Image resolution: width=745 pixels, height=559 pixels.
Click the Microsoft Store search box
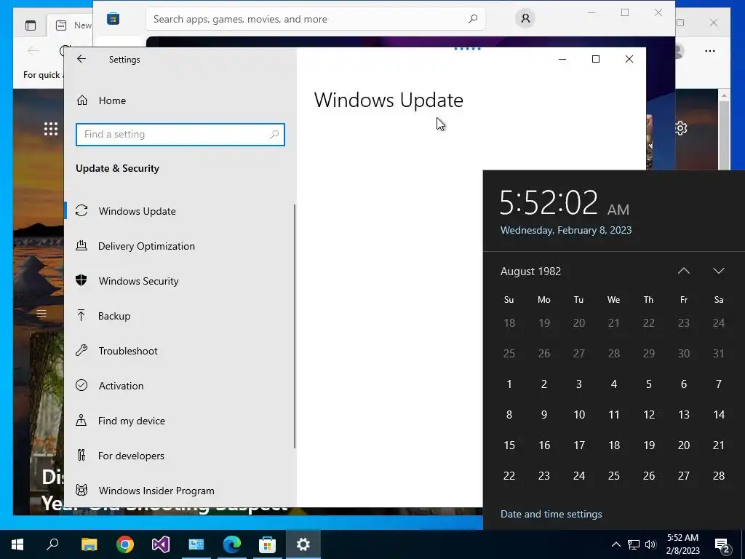(x=316, y=19)
